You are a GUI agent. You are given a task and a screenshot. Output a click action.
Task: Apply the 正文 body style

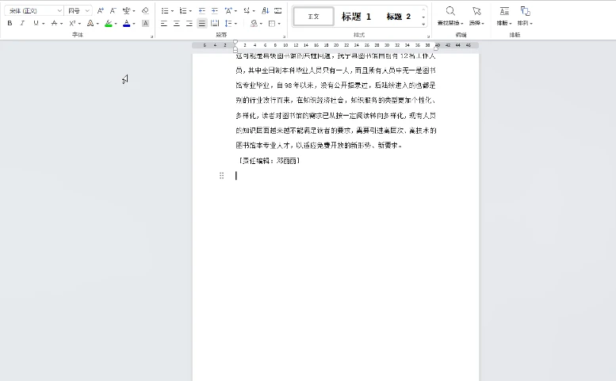[x=313, y=17]
